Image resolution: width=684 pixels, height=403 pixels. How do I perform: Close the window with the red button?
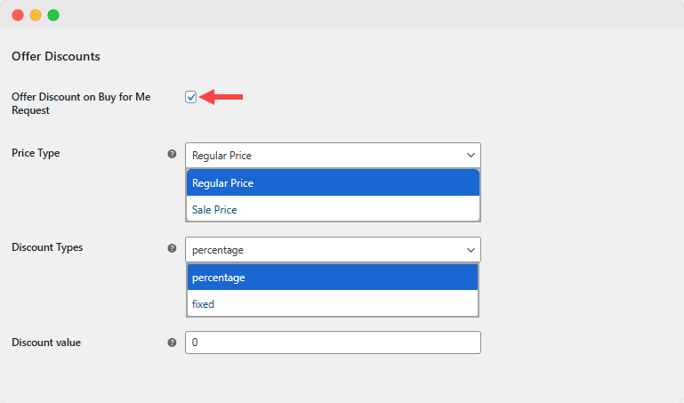point(18,15)
